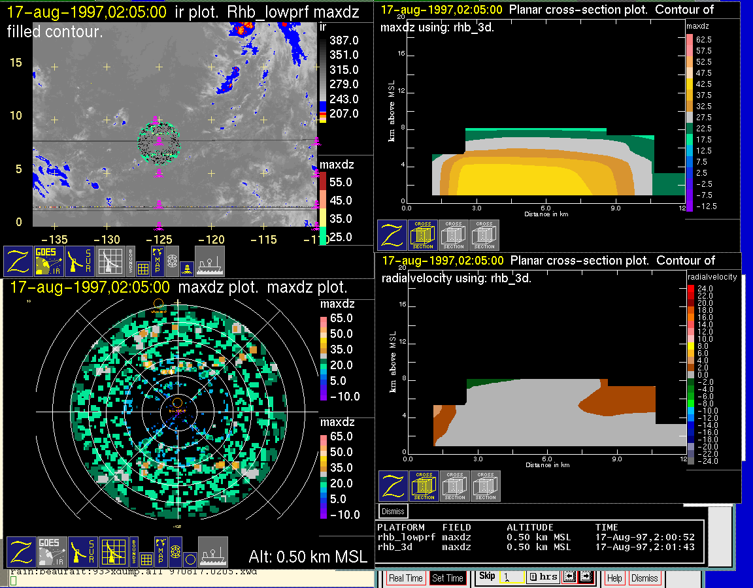
Task: Click the range rings icon in bottom radar toolbar
Action: 175,551
